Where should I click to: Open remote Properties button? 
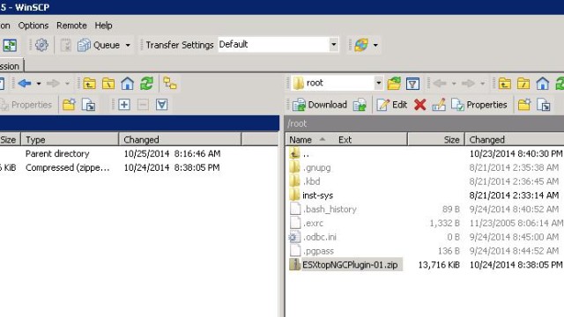pos(479,105)
